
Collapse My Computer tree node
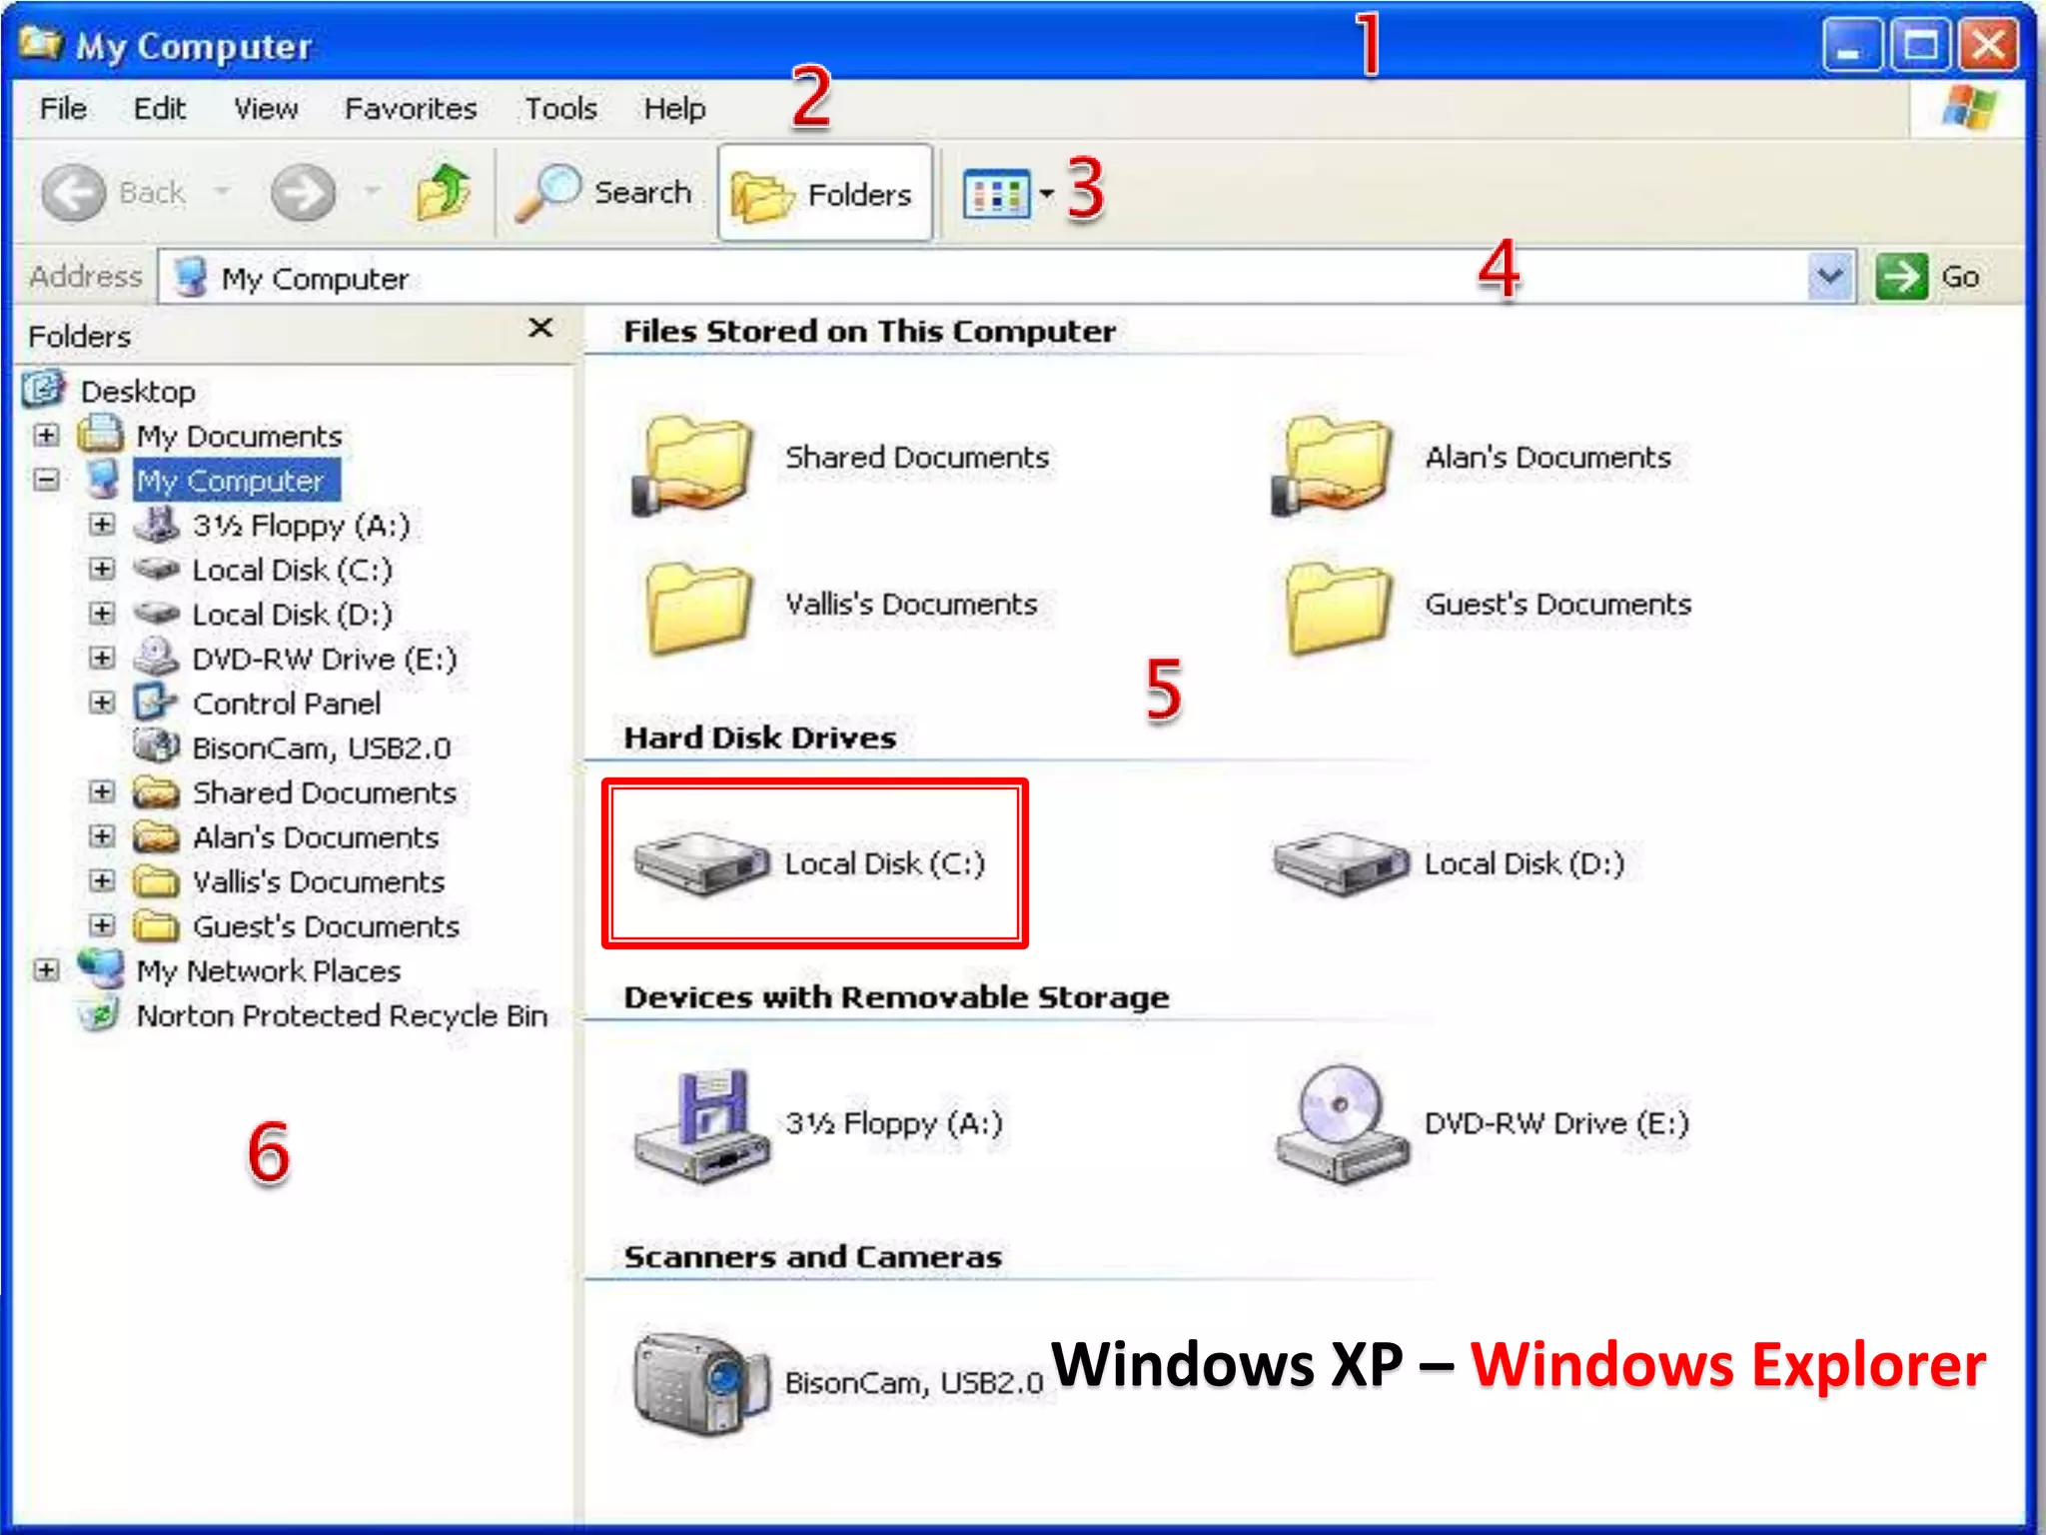tap(46, 480)
